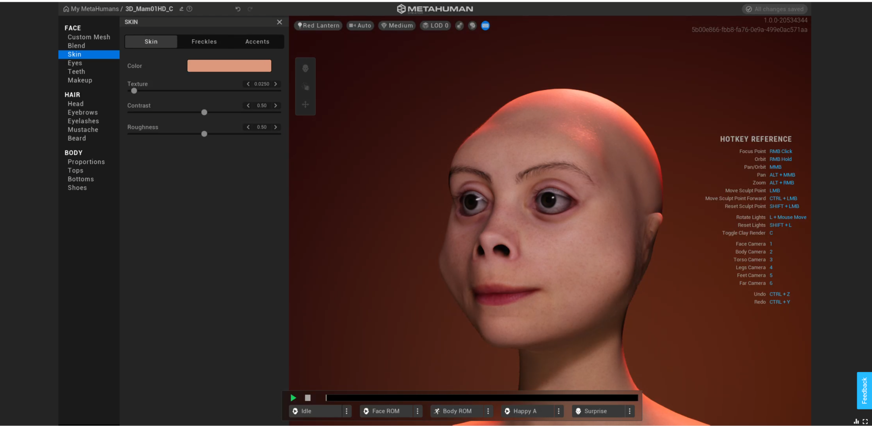Screen dimensions: 872x426
Task: Open the Makeup section
Action: 80,80
